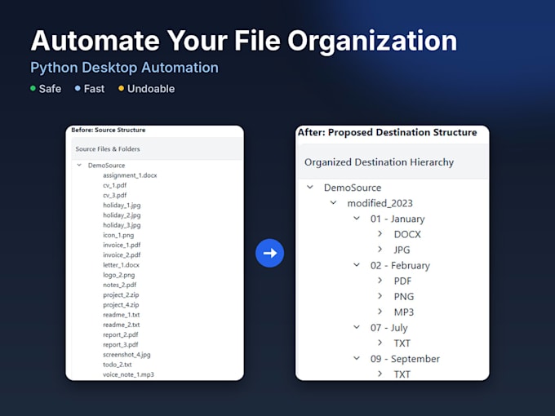Collapse the 02 - February folder

[x=357, y=265]
